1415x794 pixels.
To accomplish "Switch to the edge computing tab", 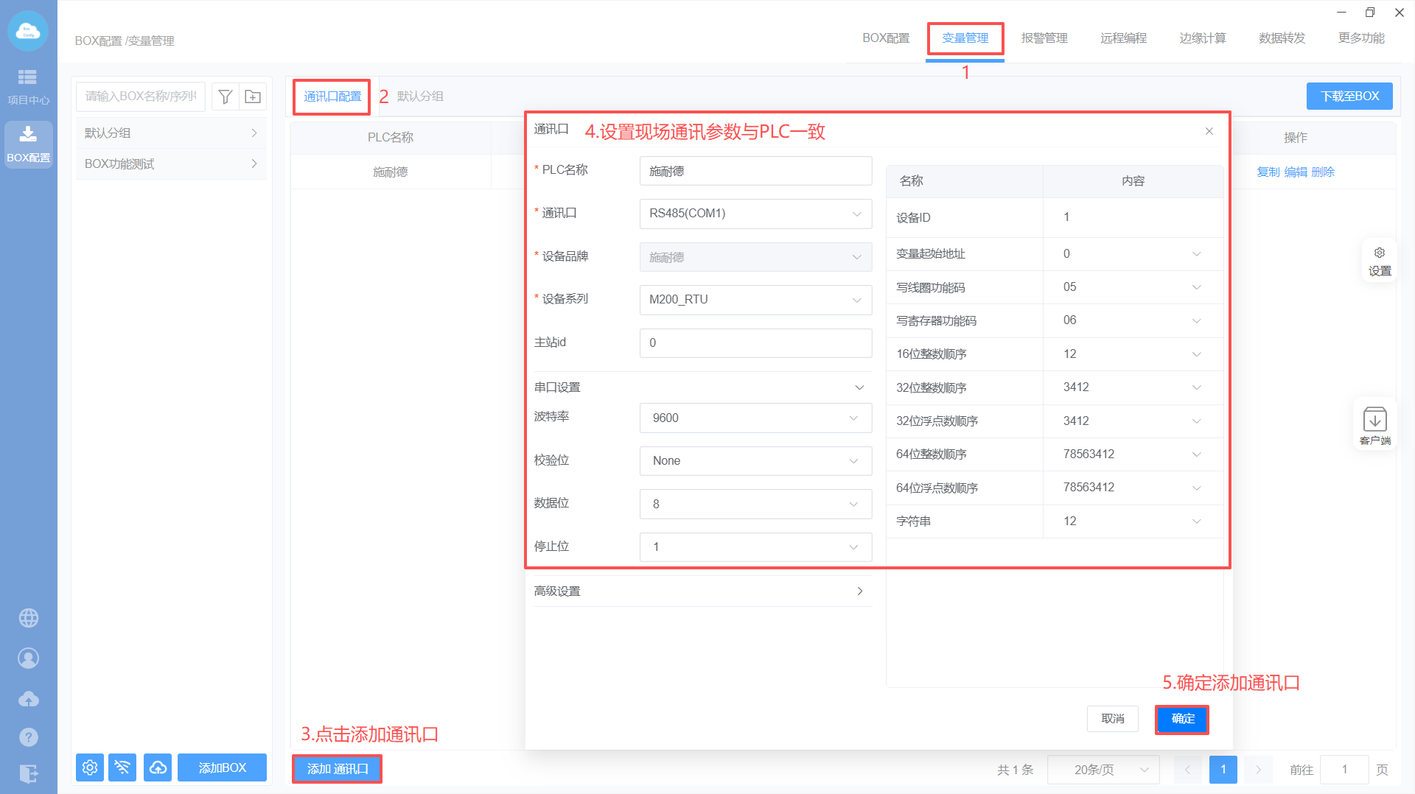I will click(x=1202, y=38).
